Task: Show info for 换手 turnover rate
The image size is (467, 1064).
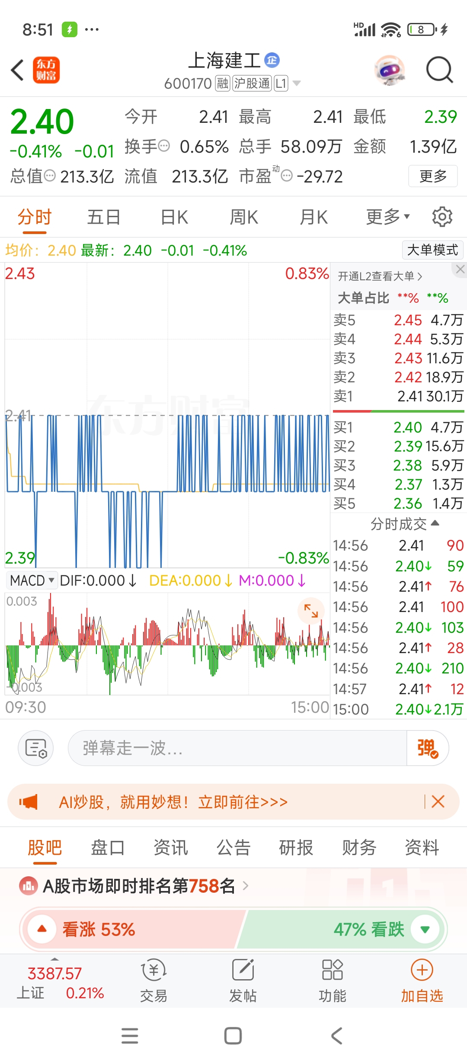Action: pyautogui.click(x=164, y=146)
